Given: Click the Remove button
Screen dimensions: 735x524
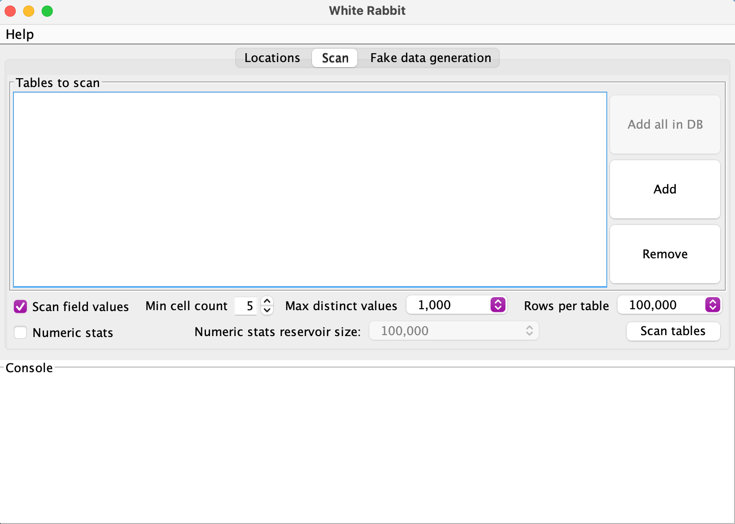Looking at the screenshot, I should [665, 254].
